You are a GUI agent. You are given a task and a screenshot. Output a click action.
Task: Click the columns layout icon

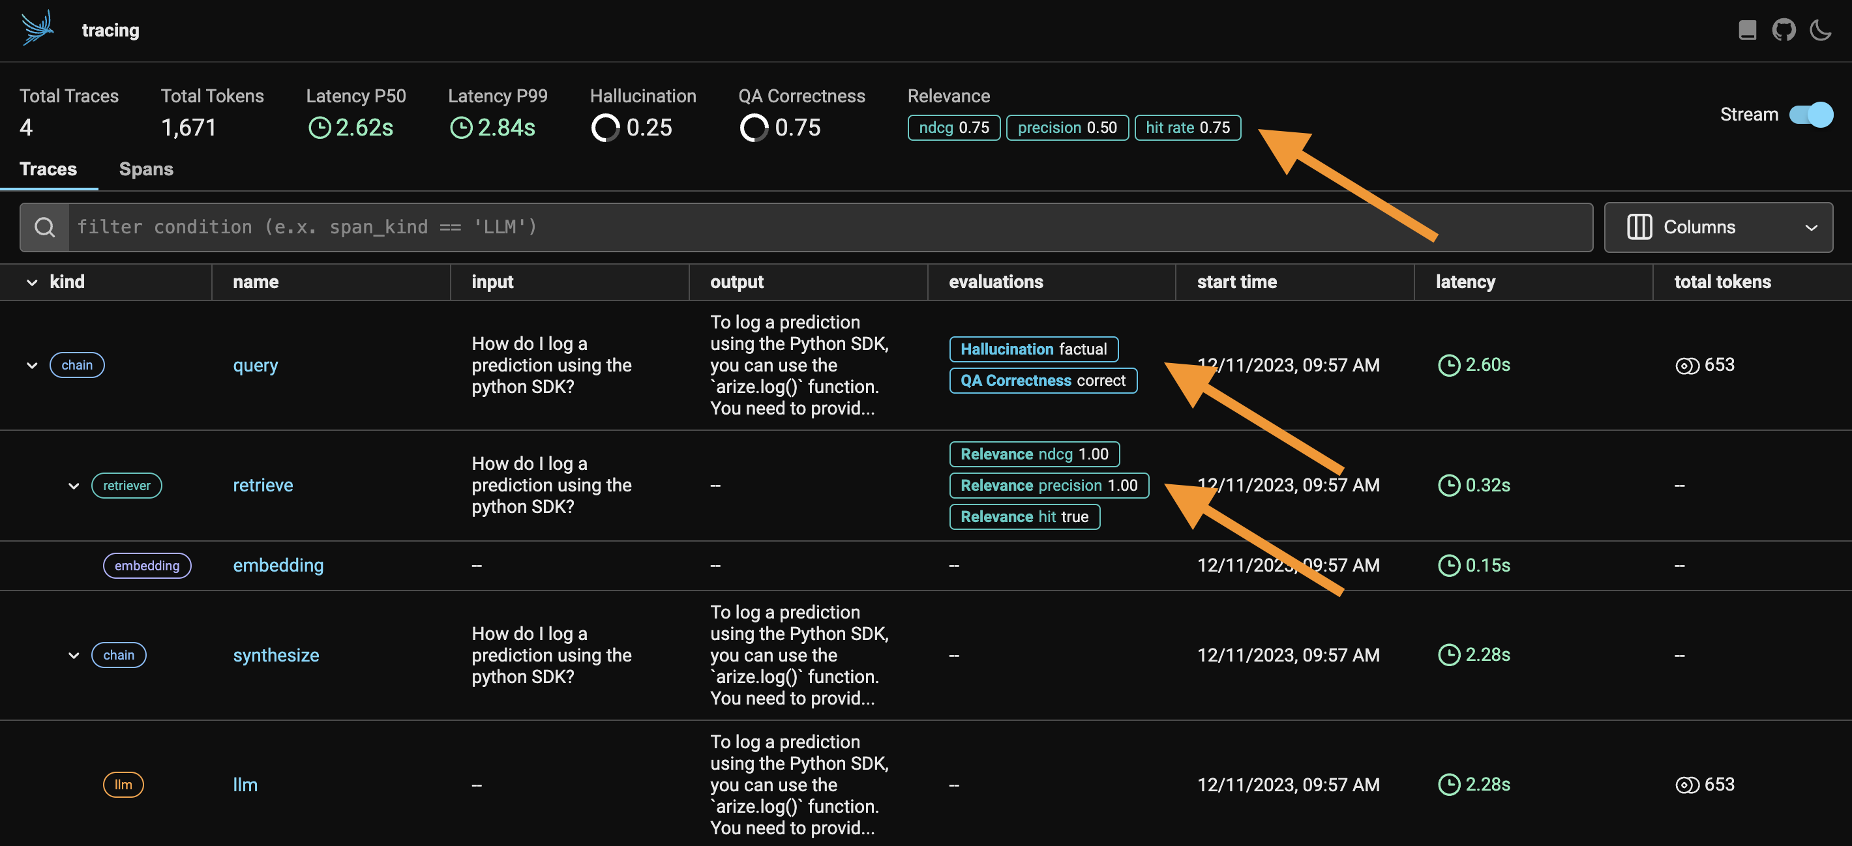1639,227
